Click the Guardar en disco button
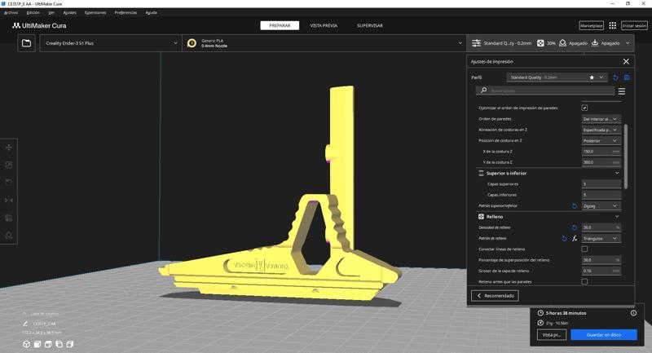The width and height of the screenshot is (652, 353). click(603, 334)
